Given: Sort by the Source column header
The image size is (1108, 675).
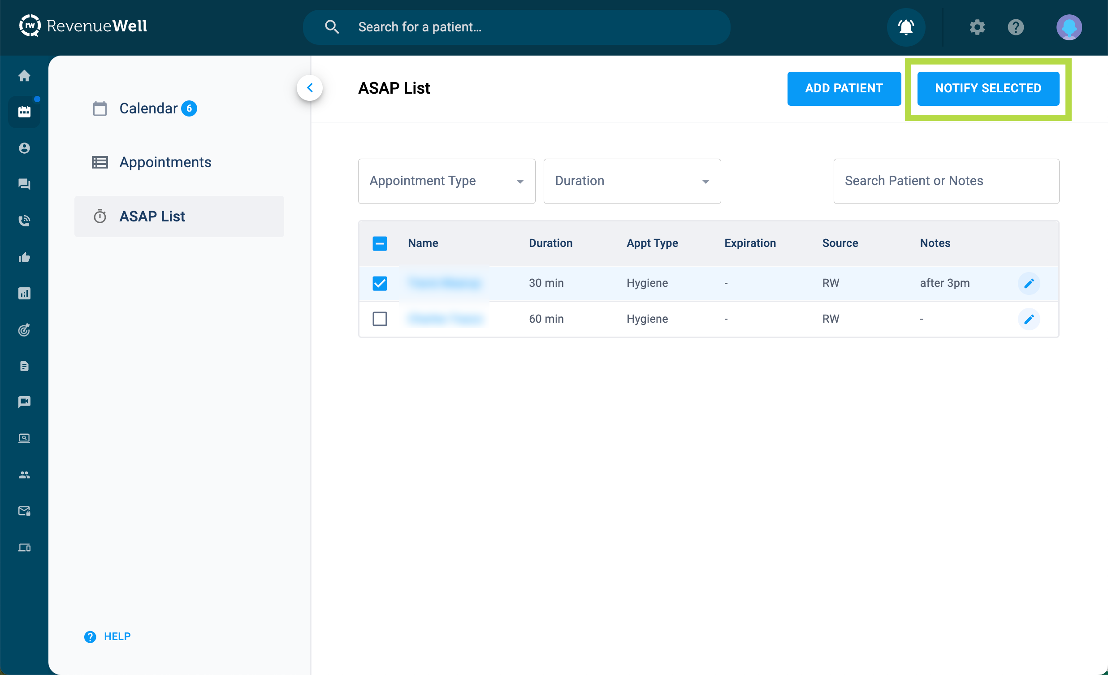Looking at the screenshot, I should pyautogui.click(x=840, y=243).
